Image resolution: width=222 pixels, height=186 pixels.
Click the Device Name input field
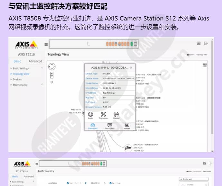[118, 78]
